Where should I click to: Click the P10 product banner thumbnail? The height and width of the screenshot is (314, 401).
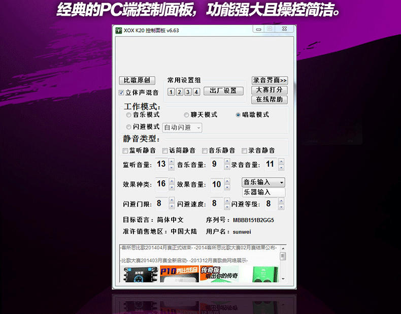pyautogui.click(x=178, y=274)
